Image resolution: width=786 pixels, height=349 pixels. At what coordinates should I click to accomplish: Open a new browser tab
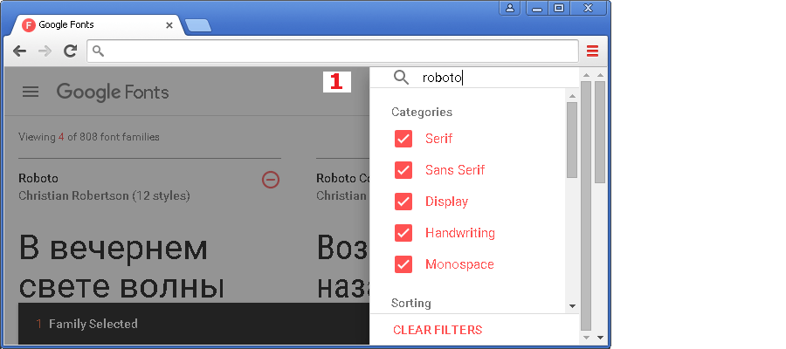[198, 25]
